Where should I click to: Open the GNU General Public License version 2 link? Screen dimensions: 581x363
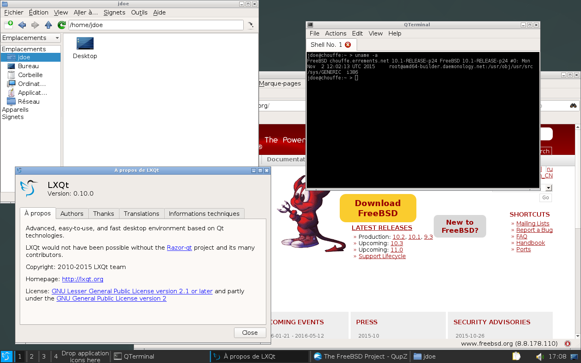[111, 298]
